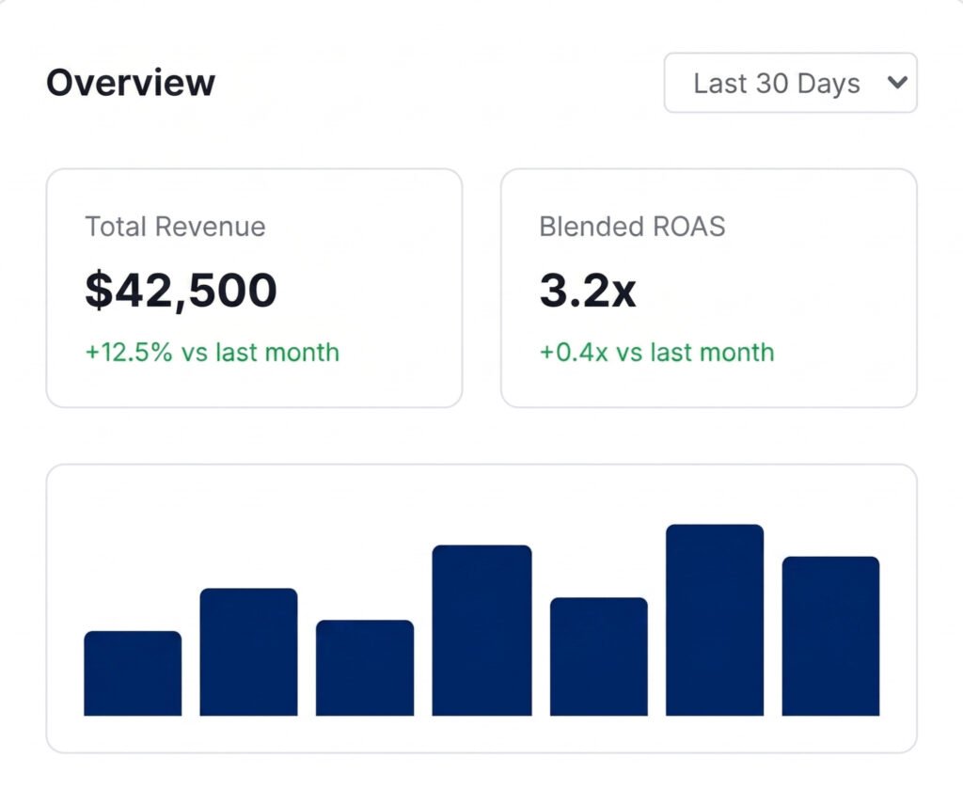Click +0.4x vs last month indicator
963x790 pixels.
(x=656, y=353)
